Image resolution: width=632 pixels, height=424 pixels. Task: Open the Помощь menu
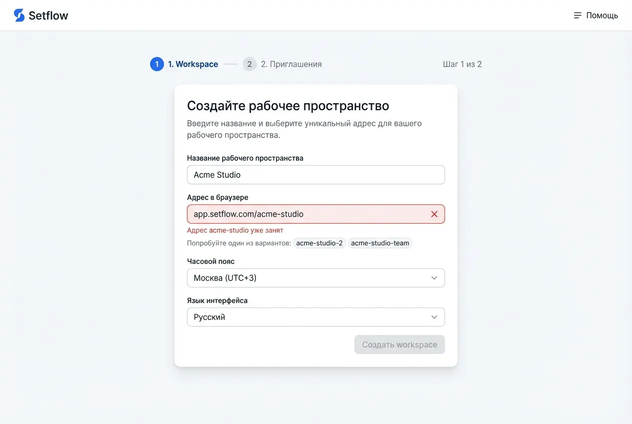coord(601,15)
